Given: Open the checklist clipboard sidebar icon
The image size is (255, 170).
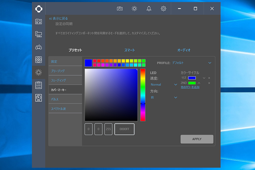Looking at the screenshot, I should tap(39, 85).
